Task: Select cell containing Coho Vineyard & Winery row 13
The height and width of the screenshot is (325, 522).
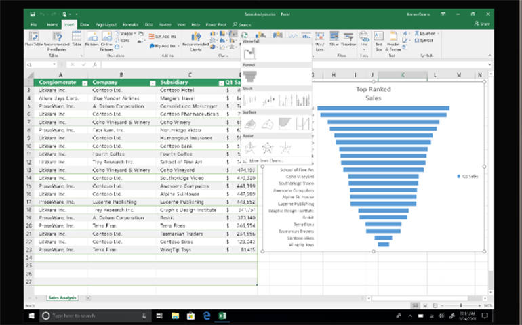Action: 121,170
